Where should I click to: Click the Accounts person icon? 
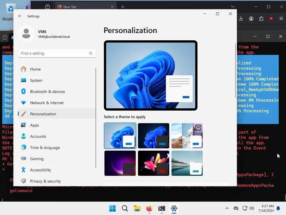tap(23, 136)
